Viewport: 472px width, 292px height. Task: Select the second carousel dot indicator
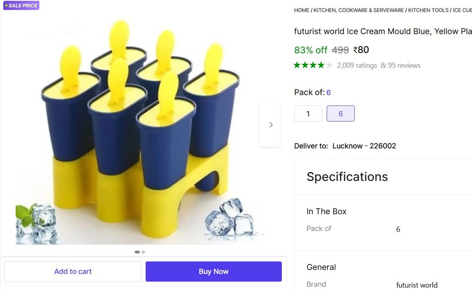143,252
